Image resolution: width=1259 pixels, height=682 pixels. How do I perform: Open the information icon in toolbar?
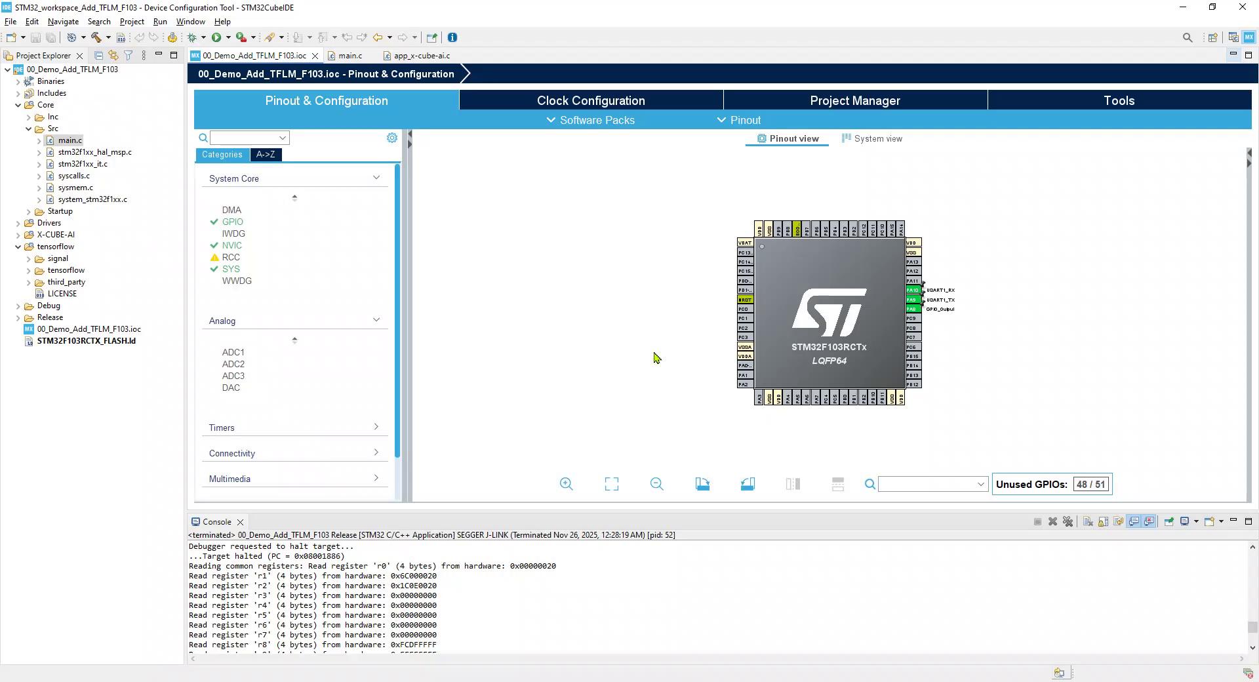[x=452, y=37]
